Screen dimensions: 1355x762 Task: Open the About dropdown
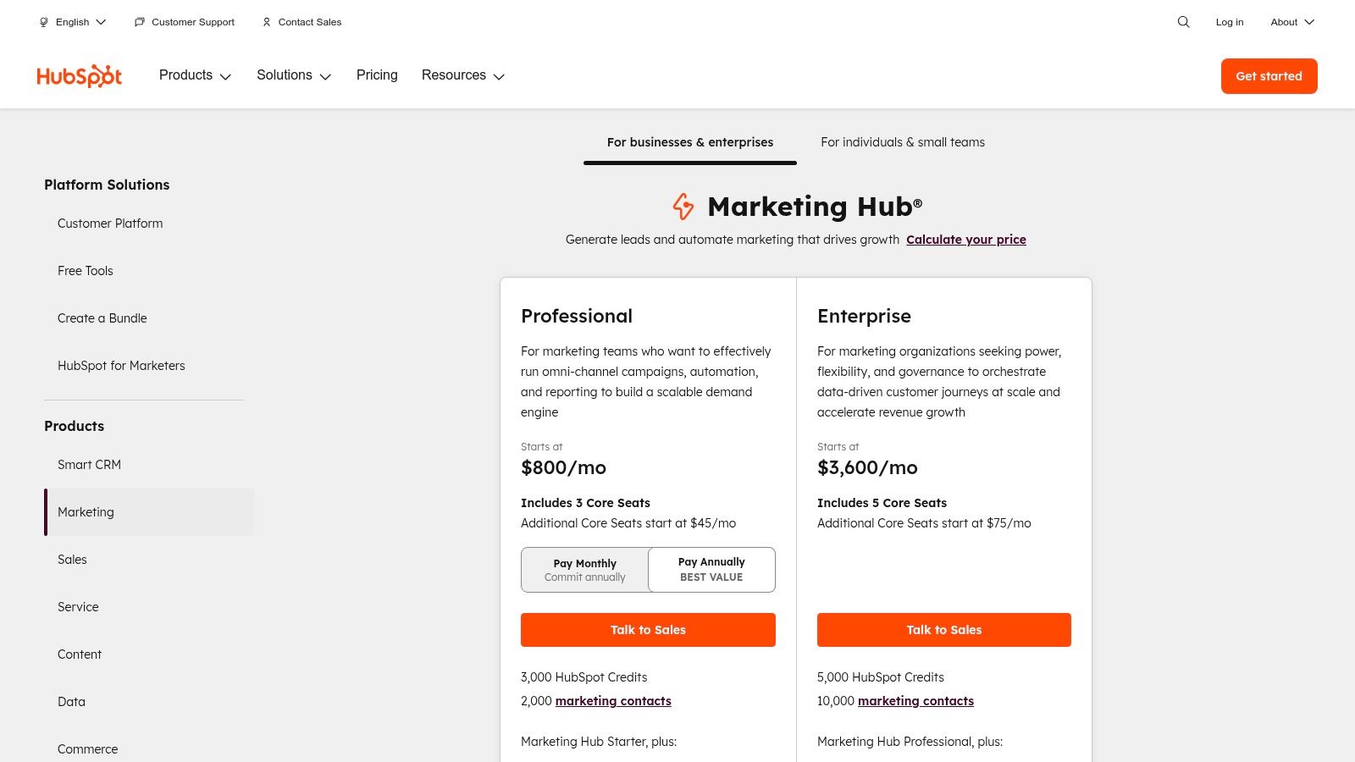point(1291,22)
